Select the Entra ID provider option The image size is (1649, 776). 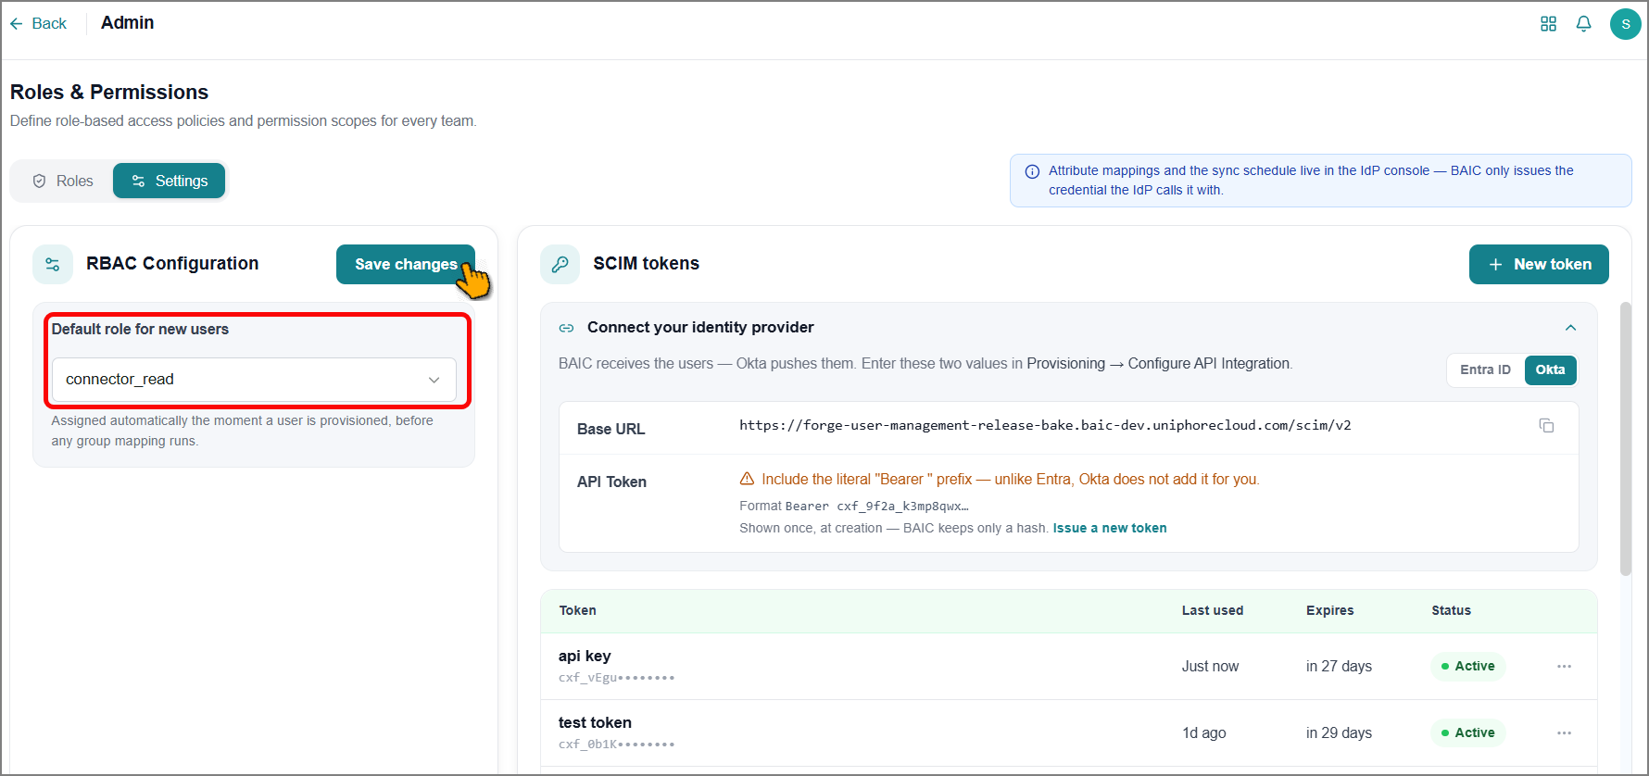pos(1485,369)
